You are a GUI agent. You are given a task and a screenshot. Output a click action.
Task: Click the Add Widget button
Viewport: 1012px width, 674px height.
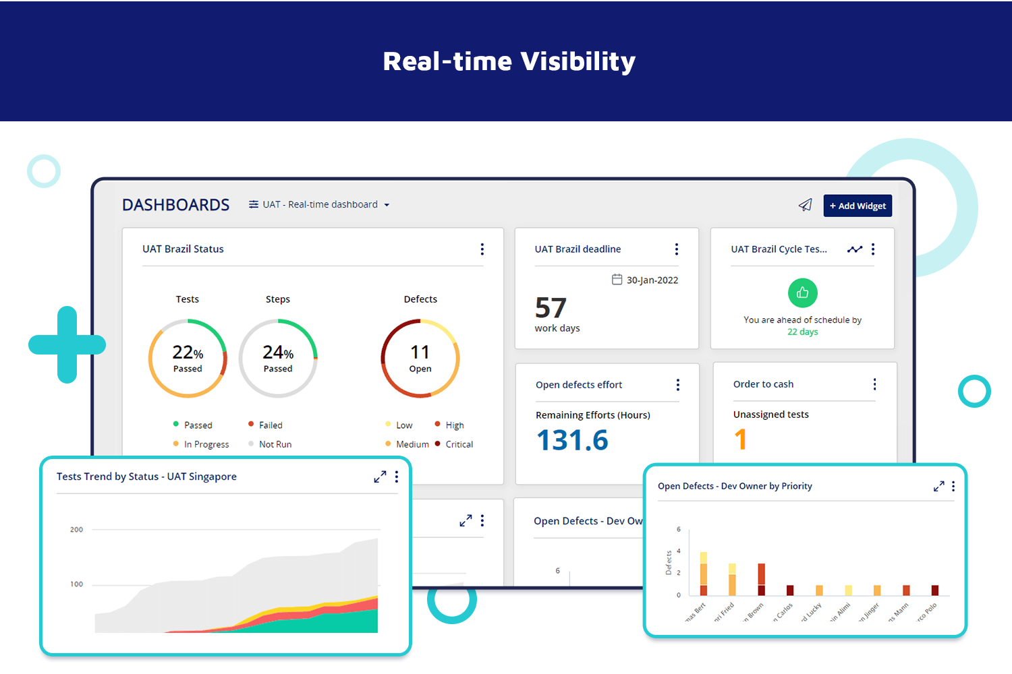point(858,206)
